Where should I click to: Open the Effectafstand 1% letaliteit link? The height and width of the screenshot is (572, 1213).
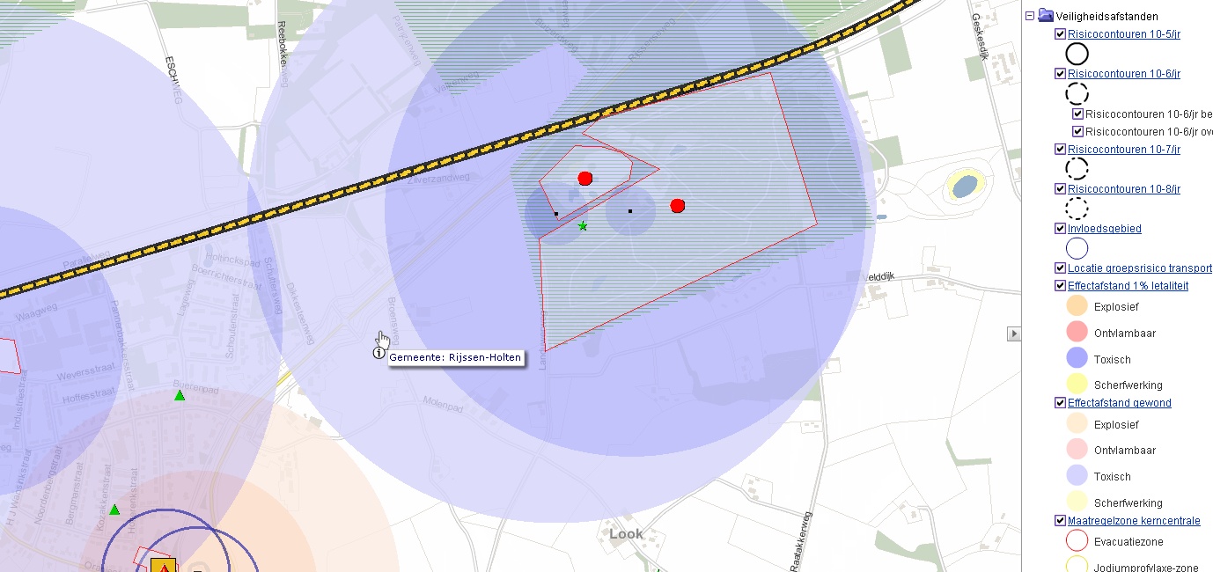tap(1128, 286)
